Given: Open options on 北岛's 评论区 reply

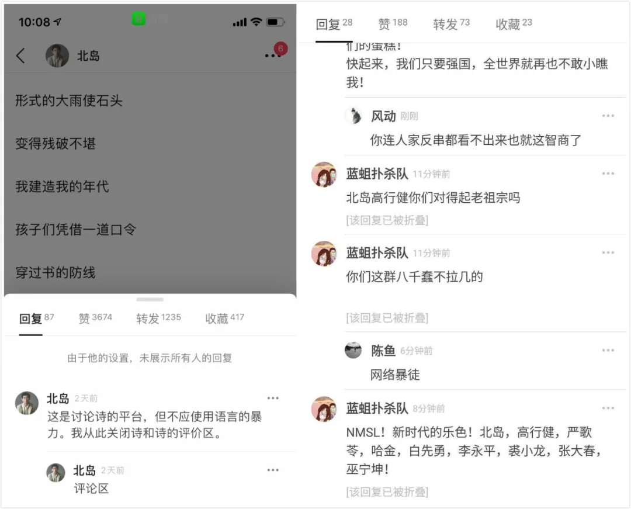Looking at the screenshot, I should point(273,470).
